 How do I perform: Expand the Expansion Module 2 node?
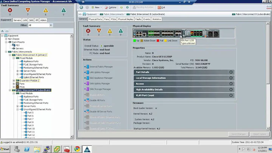(x=14, y=81)
